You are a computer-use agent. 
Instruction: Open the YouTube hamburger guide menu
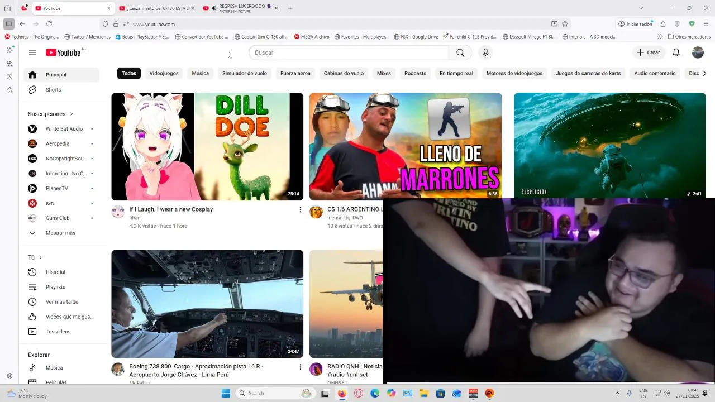(x=32, y=52)
